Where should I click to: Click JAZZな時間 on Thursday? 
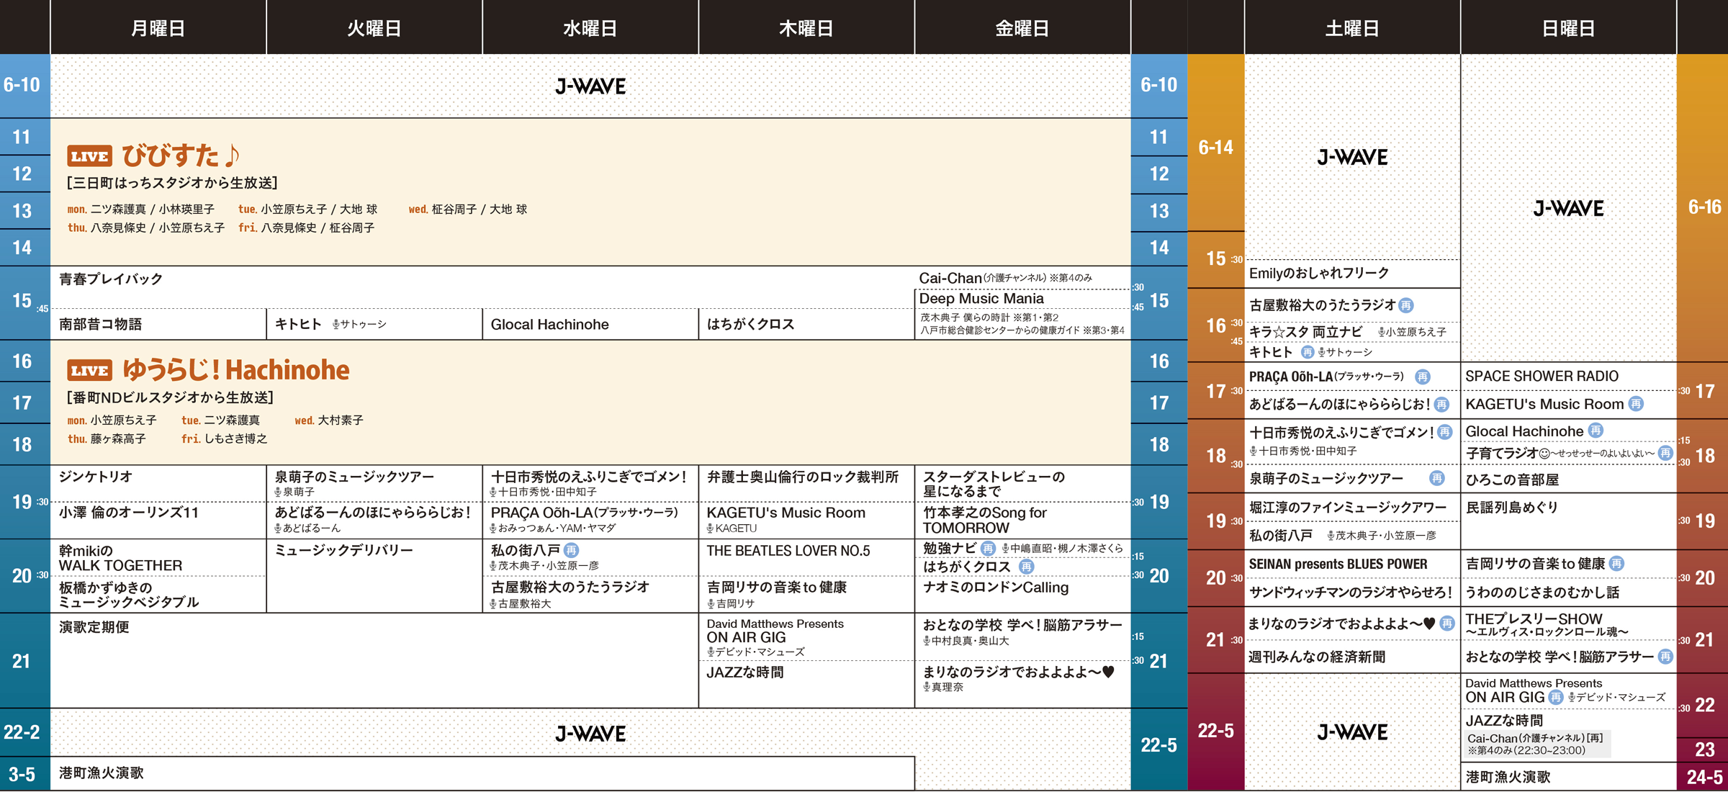745,672
